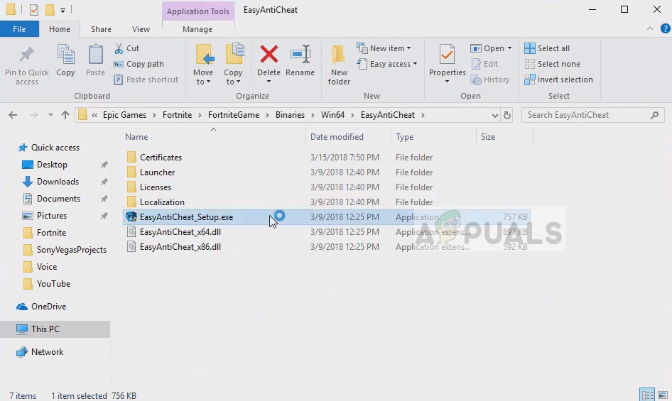This screenshot has width=672, height=401.
Task: Click the Up one level arrow
Action: pyautogui.click(x=65, y=115)
